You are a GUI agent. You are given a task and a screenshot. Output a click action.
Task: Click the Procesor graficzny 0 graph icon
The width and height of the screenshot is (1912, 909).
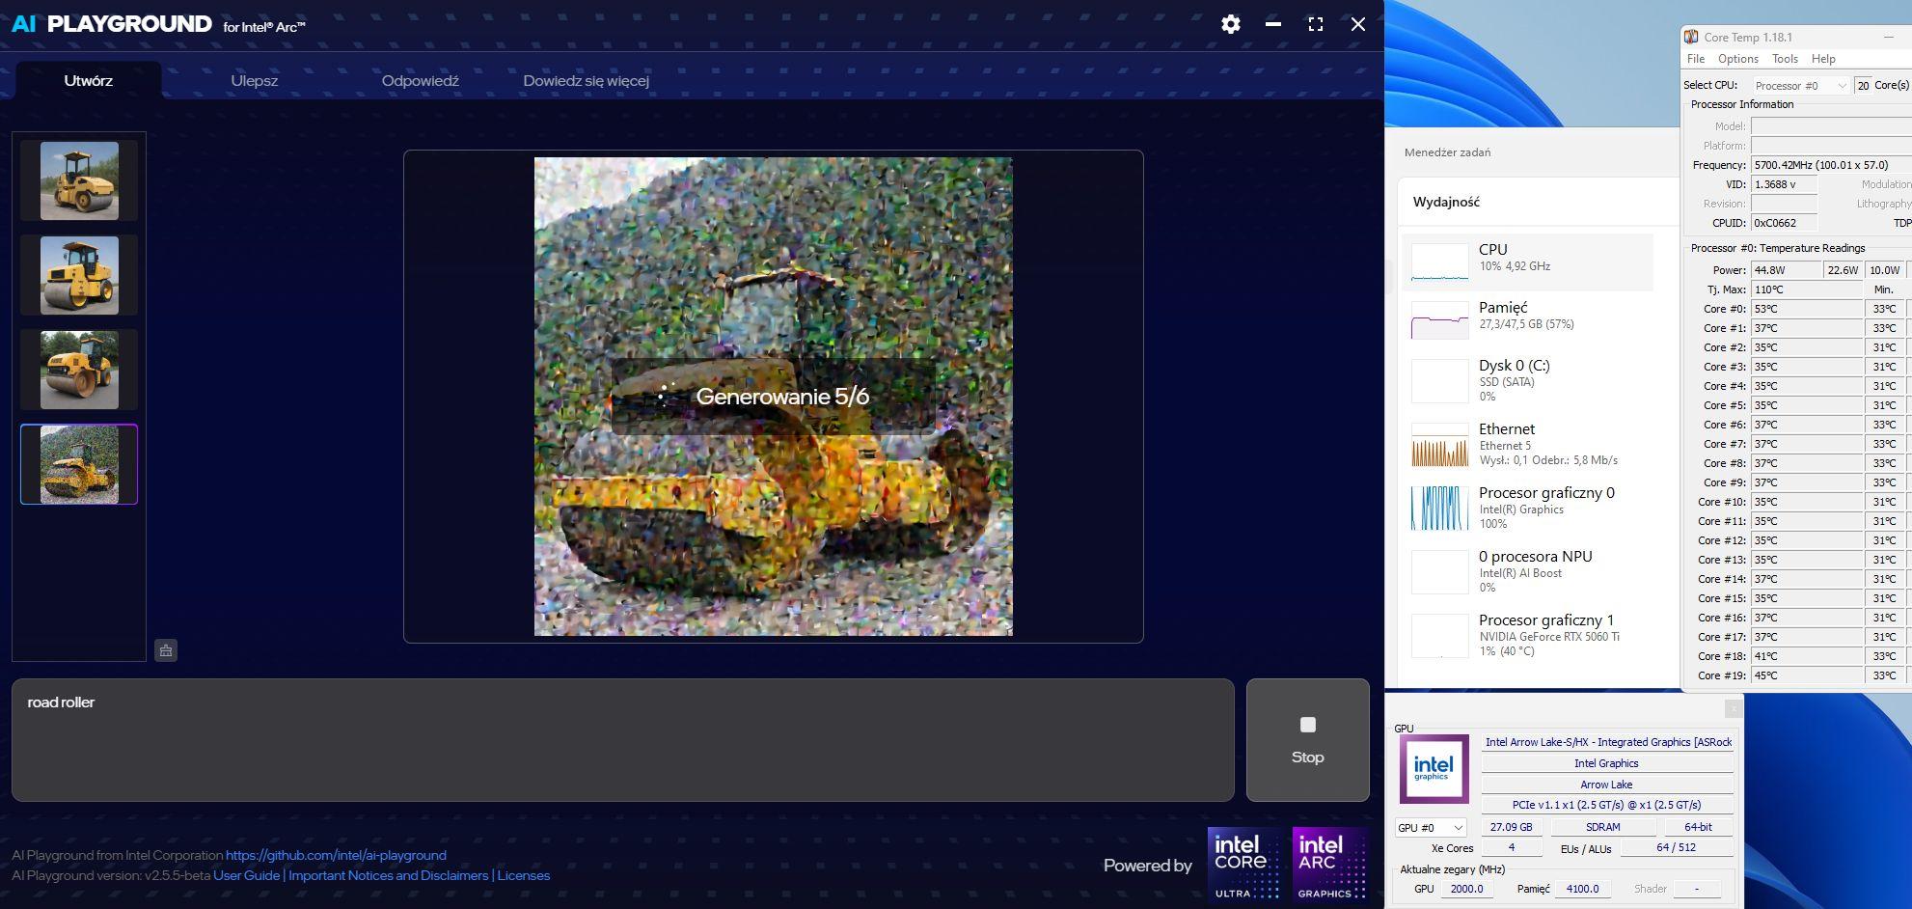[1439, 509]
